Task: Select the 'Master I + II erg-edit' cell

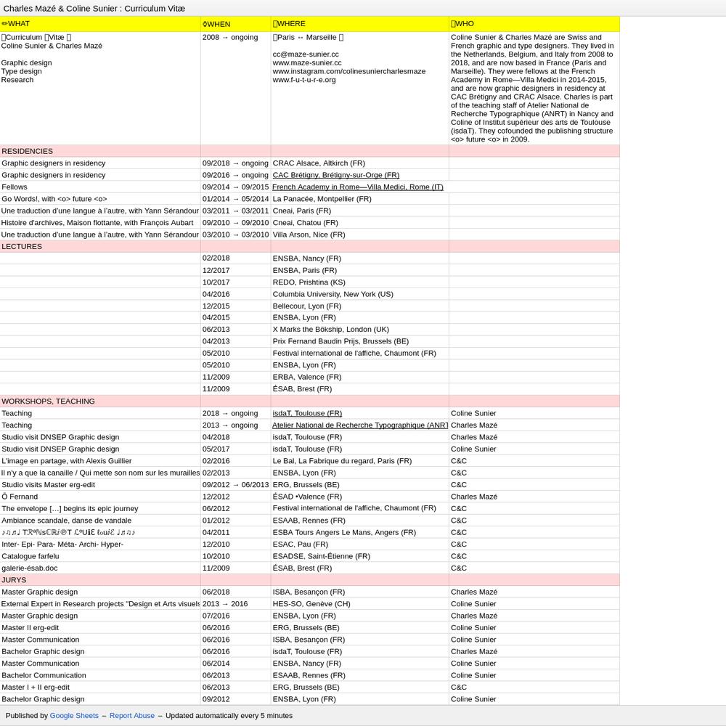Action: click(100, 687)
